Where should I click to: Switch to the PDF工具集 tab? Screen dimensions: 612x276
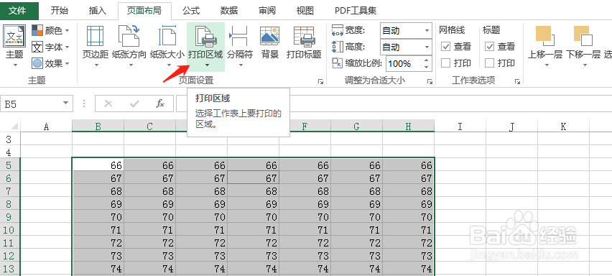[356, 11]
